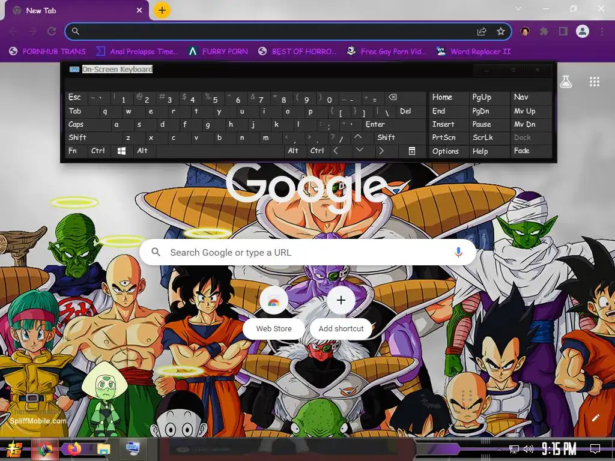The image size is (615, 461).
Task: Click the new tab plus button
Action: (x=162, y=10)
